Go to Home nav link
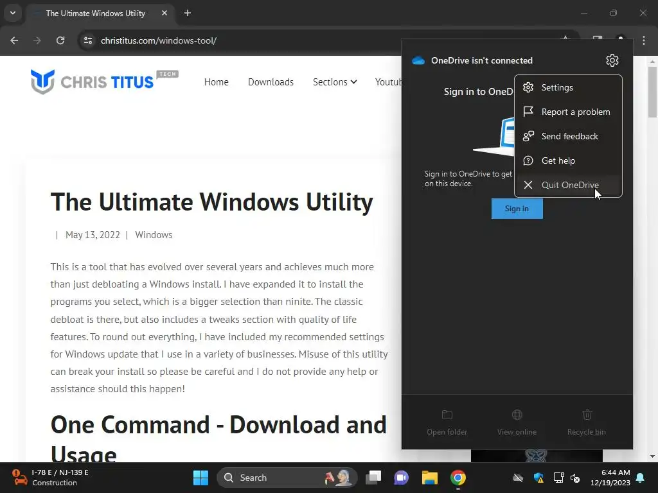This screenshot has height=493, width=658. click(217, 82)
